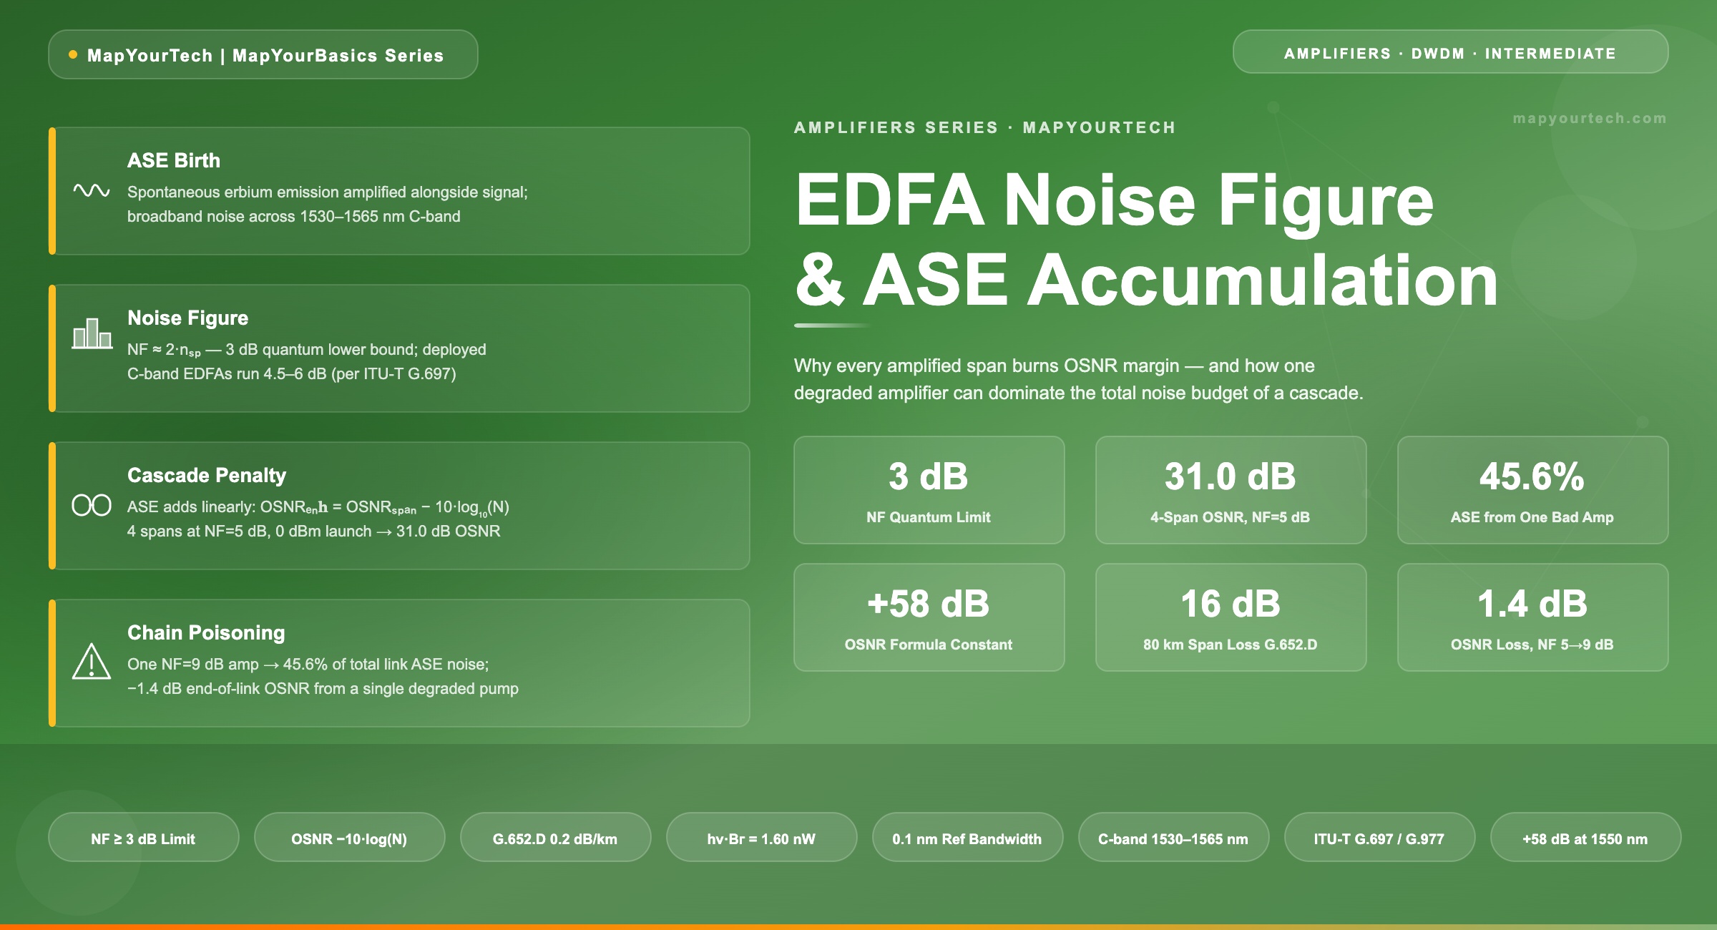Screen dimensions: 1717x930
Task: Click the Cascade Penalty heading
Action: point(207,475)
